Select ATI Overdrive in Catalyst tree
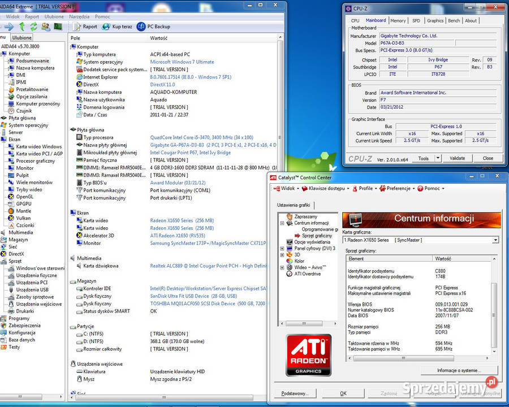Image resolution: width=509 pixels, height=407 pixels. point(307,274)
